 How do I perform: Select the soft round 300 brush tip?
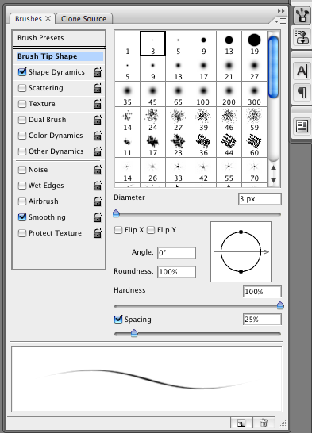click(x=254, y=94)
